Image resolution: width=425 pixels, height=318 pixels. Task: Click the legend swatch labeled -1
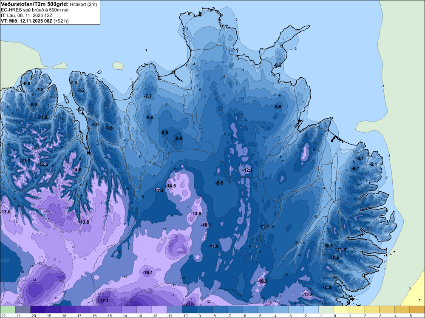click(x=326, y=309)
